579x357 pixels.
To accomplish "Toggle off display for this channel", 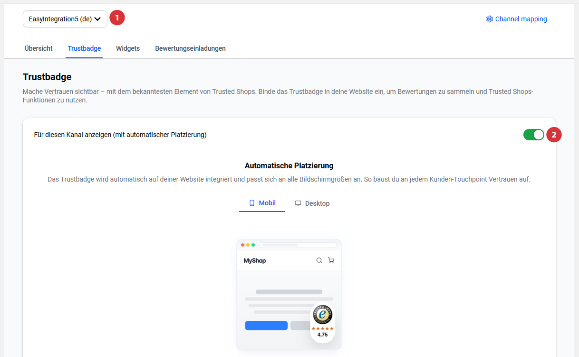I will pyautogui.click(x=533, y=135).
